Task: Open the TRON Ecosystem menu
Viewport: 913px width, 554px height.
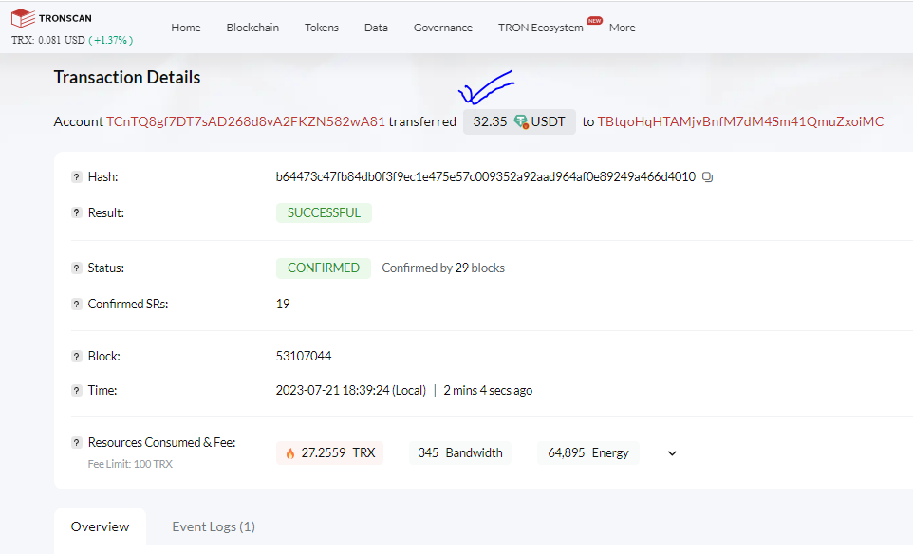Action: (540, 28)
